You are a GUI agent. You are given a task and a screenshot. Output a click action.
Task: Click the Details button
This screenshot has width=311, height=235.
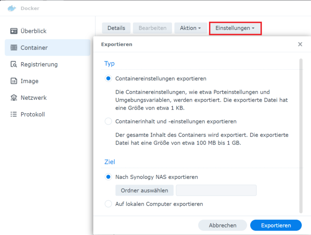(116, 28)
